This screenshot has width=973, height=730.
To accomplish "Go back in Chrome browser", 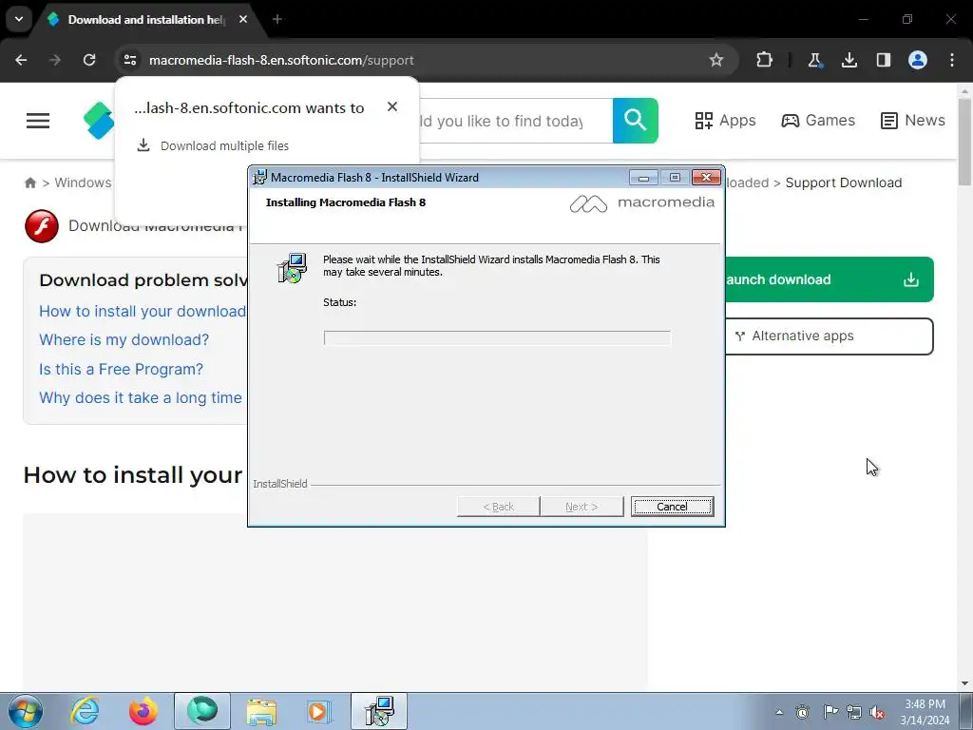I will pyautogui.click(x=21, y=60).
